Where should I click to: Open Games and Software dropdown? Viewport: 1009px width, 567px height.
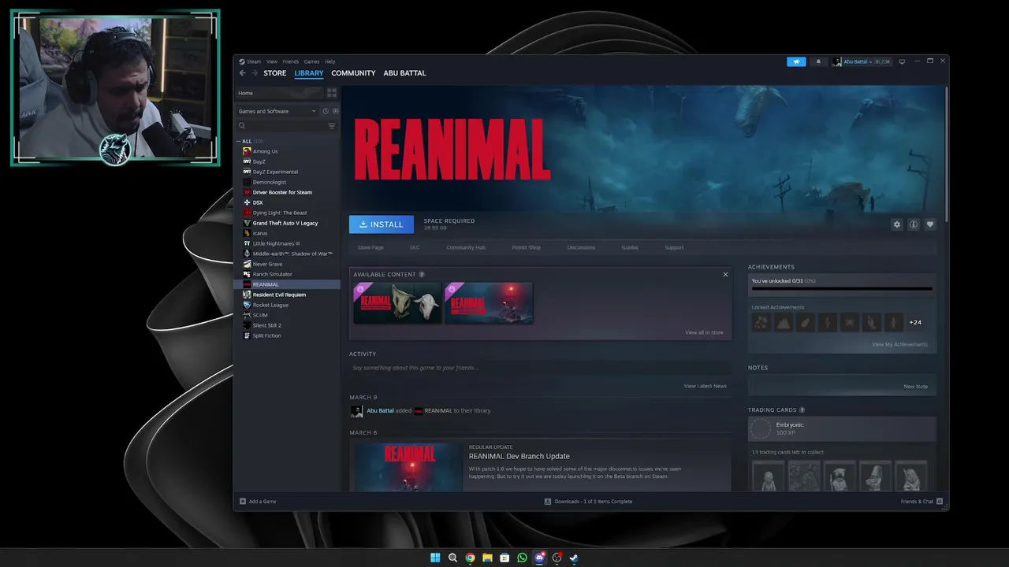(x=277, y=111)
